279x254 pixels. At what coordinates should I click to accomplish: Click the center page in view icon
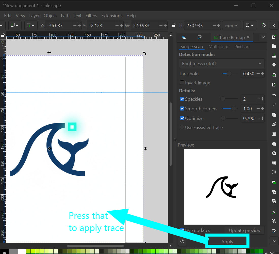tap(274, 172)
